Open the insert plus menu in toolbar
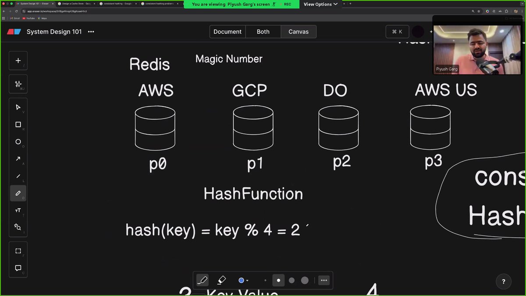Screen dimensions: 526x296 18,61
